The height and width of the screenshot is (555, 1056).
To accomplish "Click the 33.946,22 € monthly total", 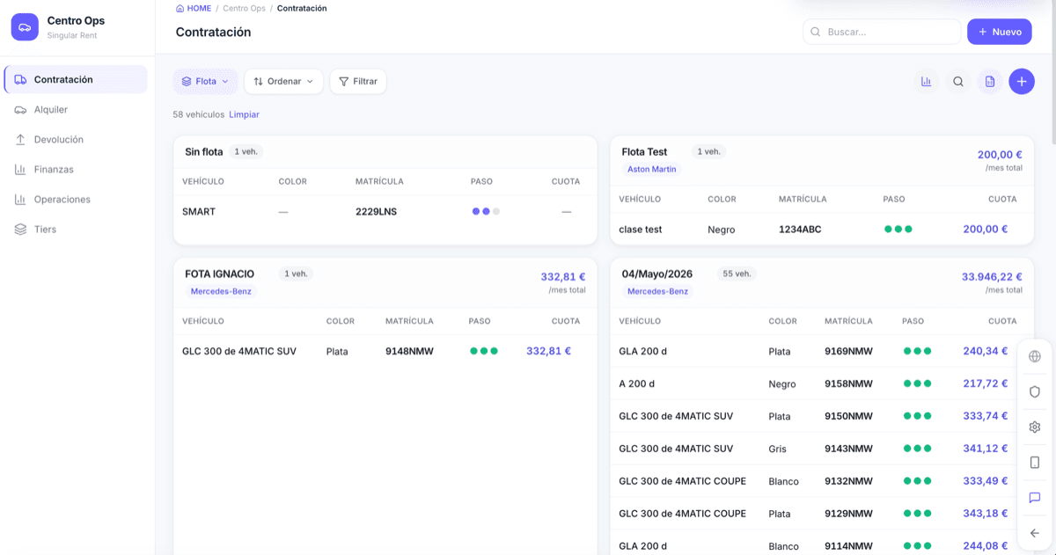I will pyautogui.click(x=992, y=276).
